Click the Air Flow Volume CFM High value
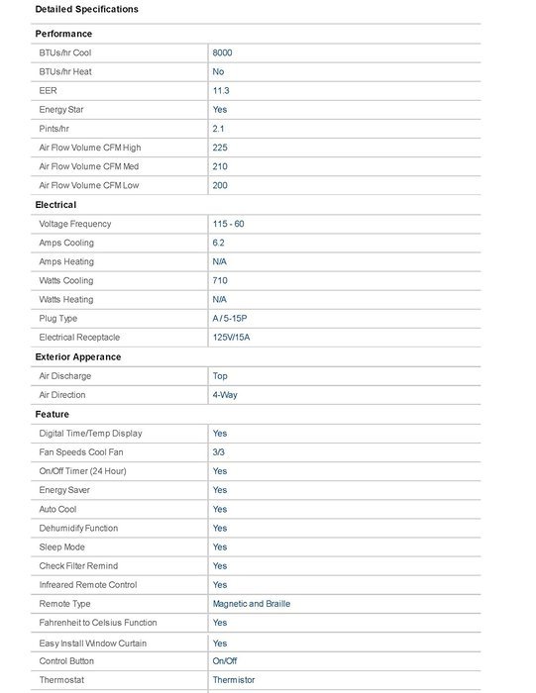 [x=220, y=148]
